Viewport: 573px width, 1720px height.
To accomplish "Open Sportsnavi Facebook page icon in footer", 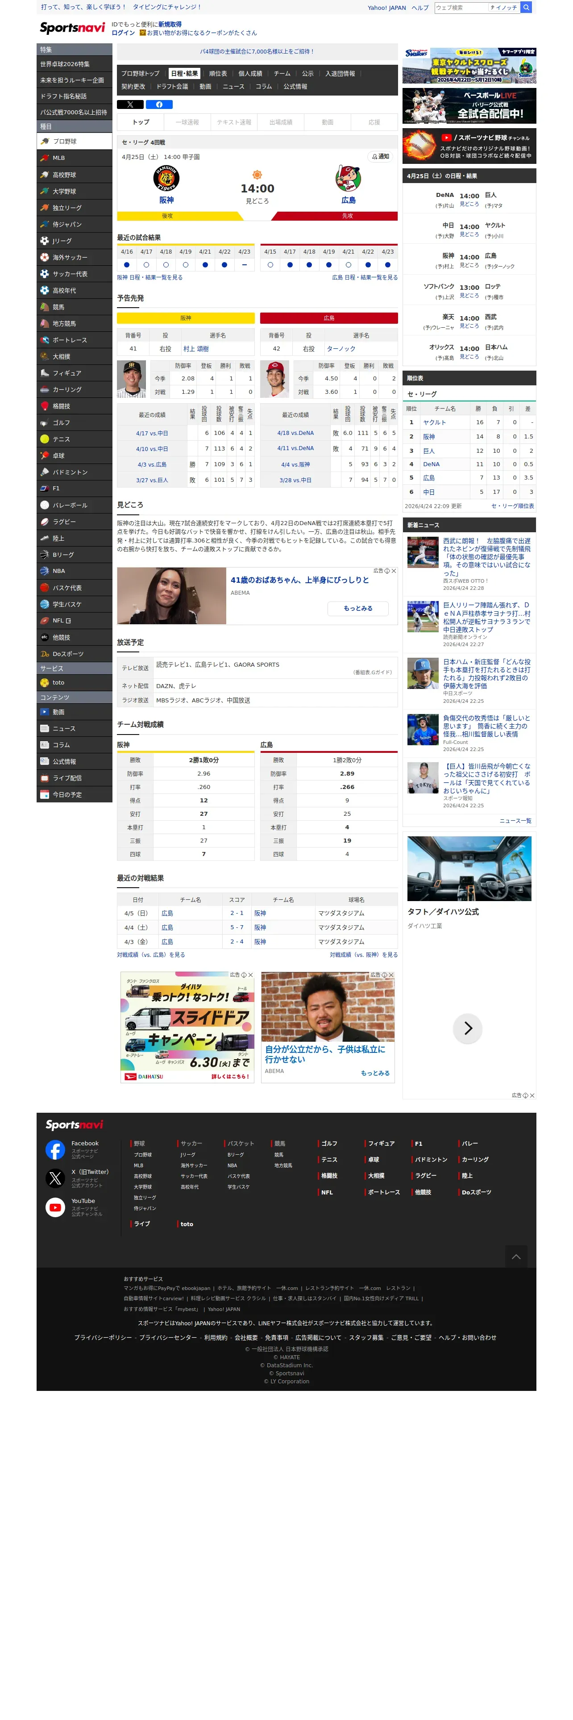I will tap(55, 1149).
